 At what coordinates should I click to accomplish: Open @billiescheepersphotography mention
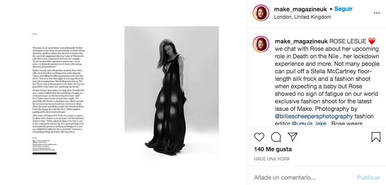point(313,116)
